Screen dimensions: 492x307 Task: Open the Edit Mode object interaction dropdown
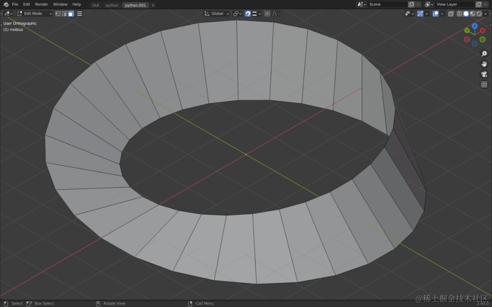click(x=34, y=14)
